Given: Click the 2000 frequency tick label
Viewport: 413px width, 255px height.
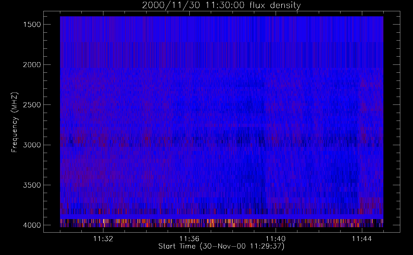Looking at the screenshot, I should click(32, 65).
